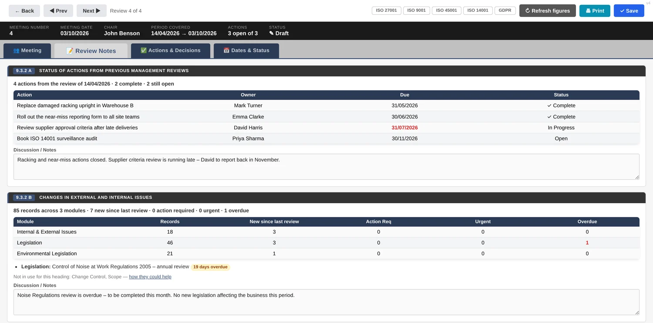This screenshot has width=653, height=323.
Task: Select the '19 days overdue' badge
Action: click(210, 267)
